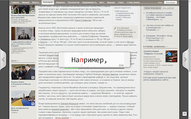Open the Карьера section
This screenshot has height=119, width=191.
(111, 2)
